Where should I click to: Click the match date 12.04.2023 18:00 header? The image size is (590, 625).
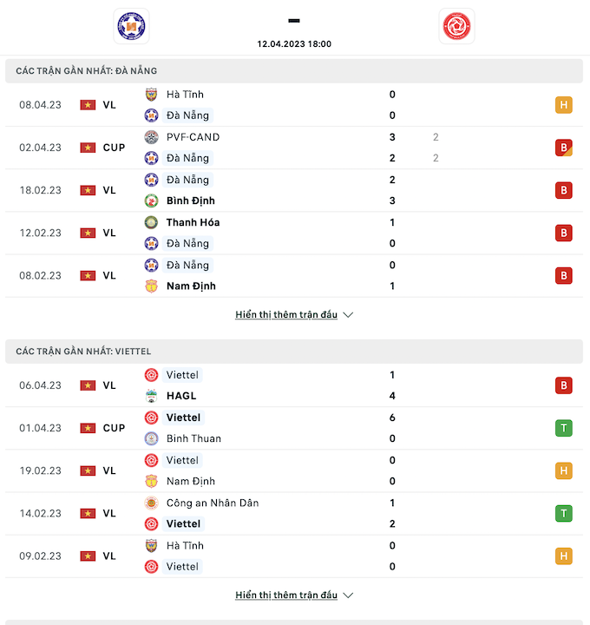pyautogui.click(x=294, y=44)
